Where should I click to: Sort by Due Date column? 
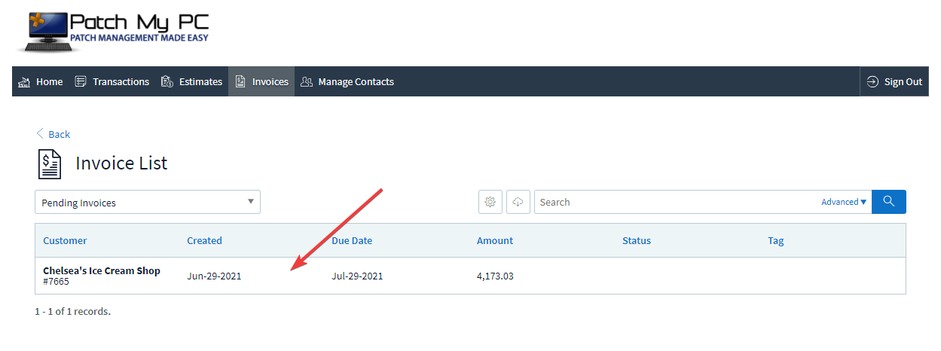pyautogui.click(x=352, y=241)
